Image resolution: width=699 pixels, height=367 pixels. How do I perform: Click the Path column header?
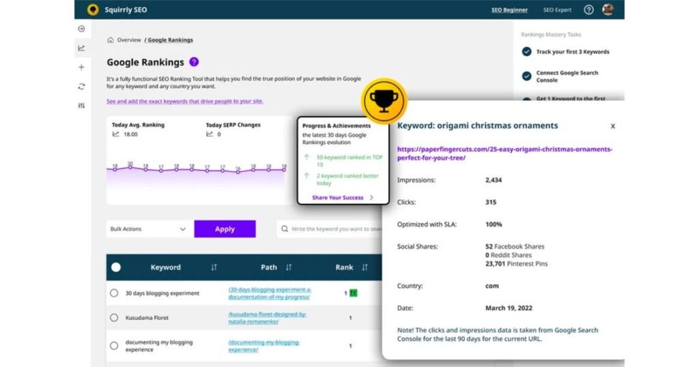click(268, 267)
